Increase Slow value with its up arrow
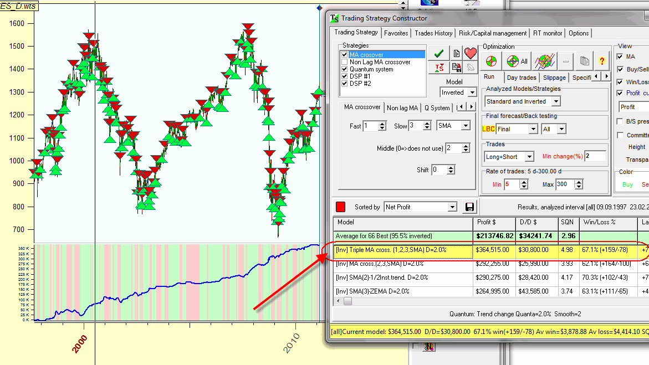Screen dimensions: 649x365 click(x=427, y=123)
